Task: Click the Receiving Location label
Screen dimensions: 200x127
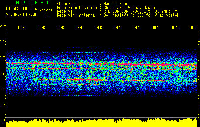Action: point(77,8)
